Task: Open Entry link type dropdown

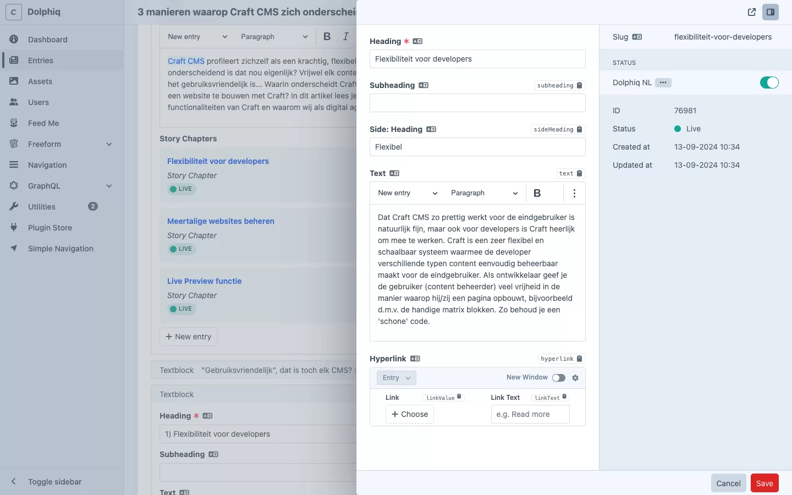Action: [x=396, y=378]
